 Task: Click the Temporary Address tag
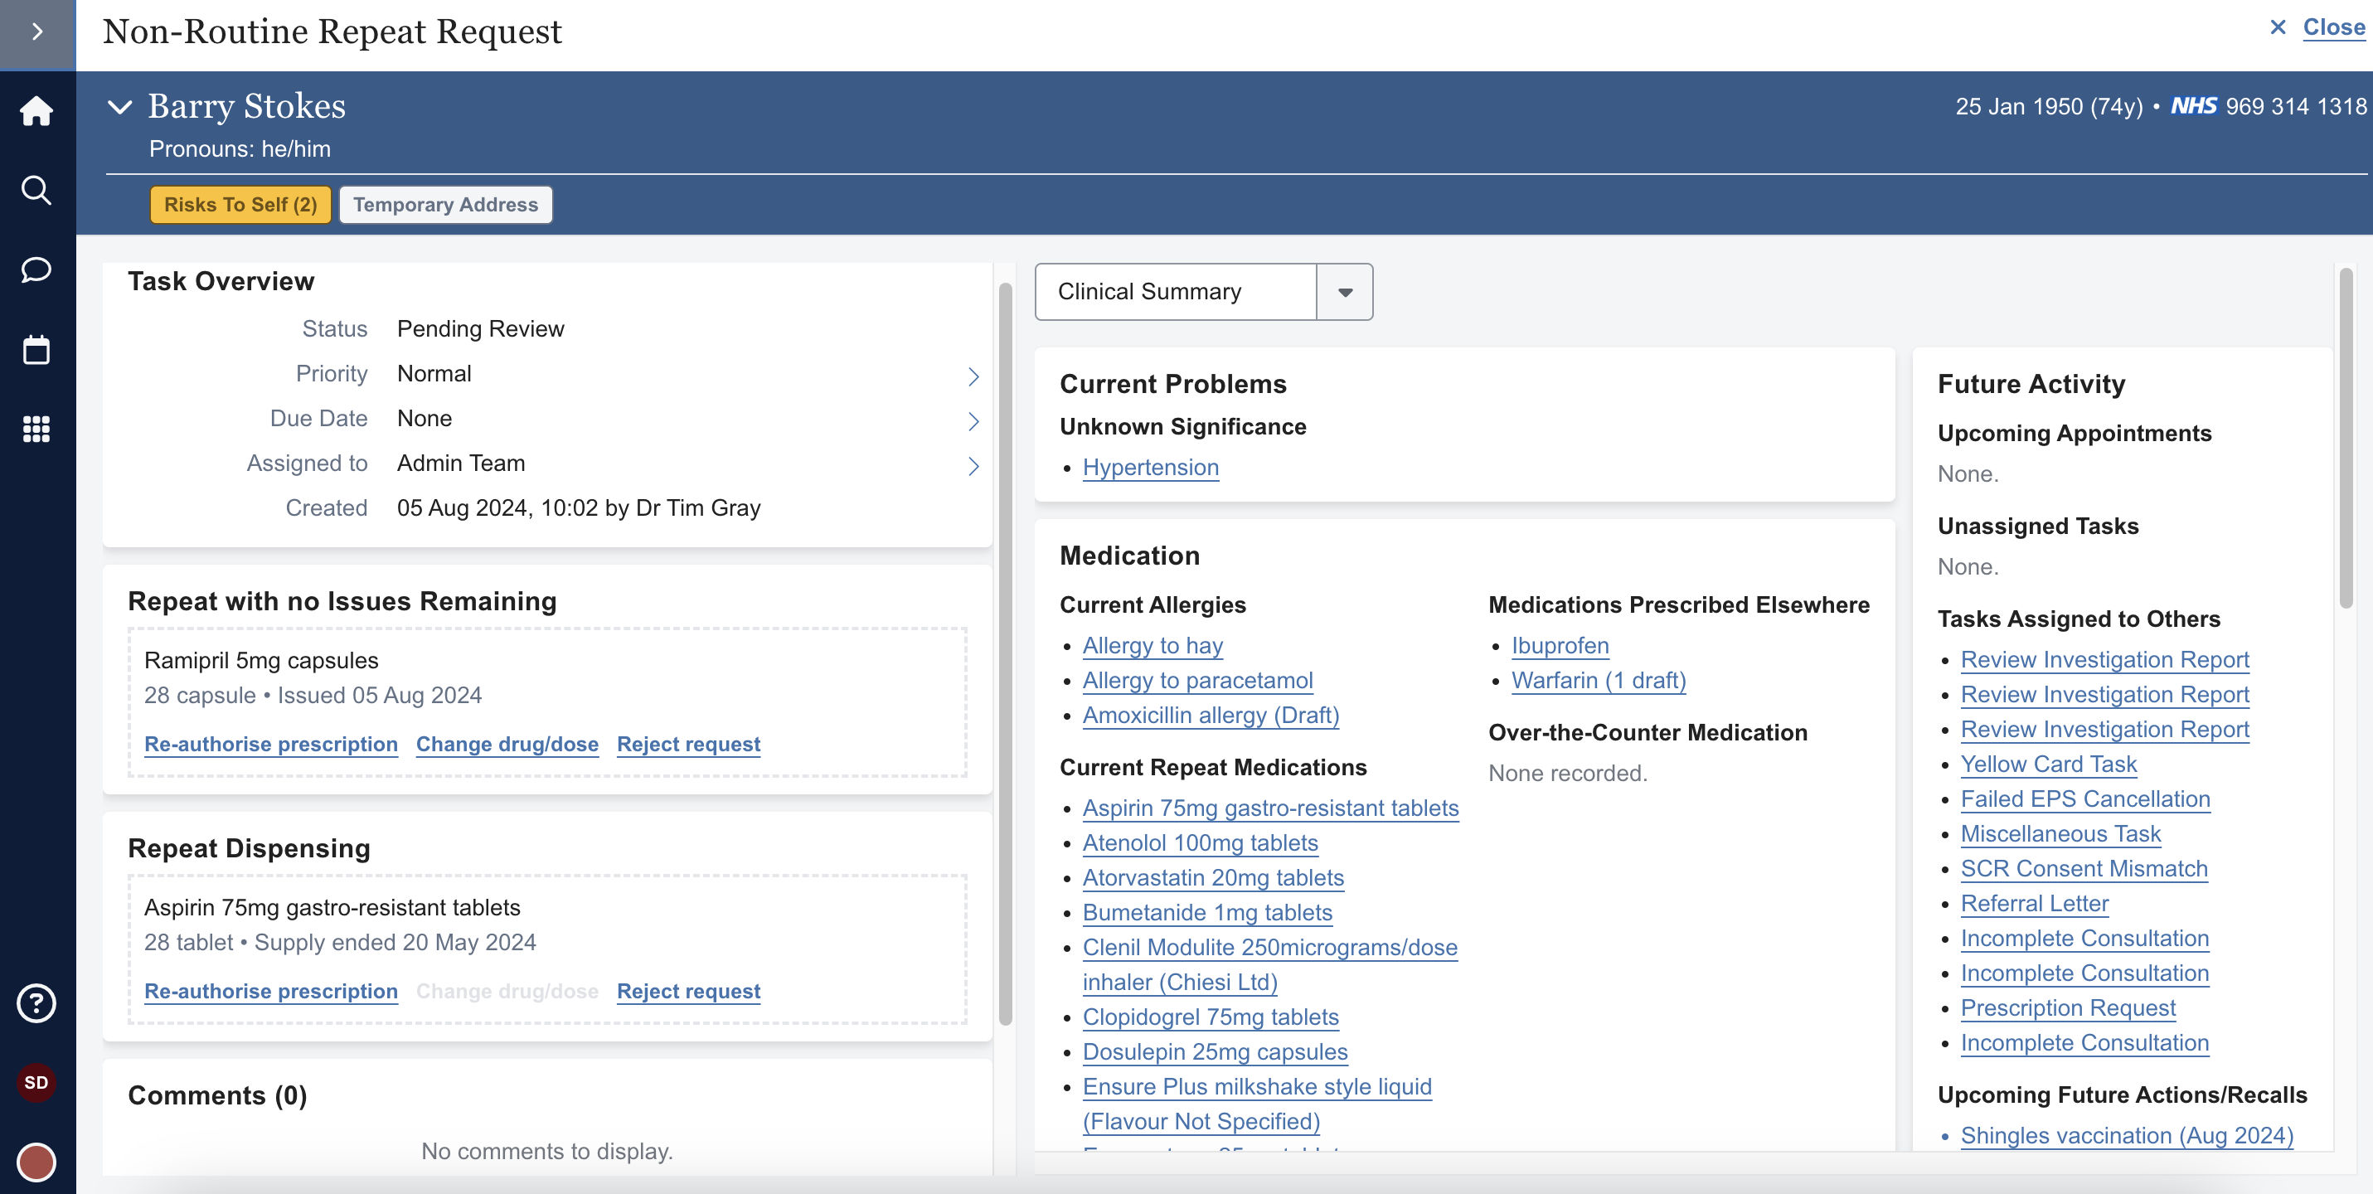(x=446, y=205)
